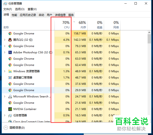Screen dimensions: 153x135
Task: Select the Adobe Photoshop CS6 (32 位) name
Action: coord(33,52)
